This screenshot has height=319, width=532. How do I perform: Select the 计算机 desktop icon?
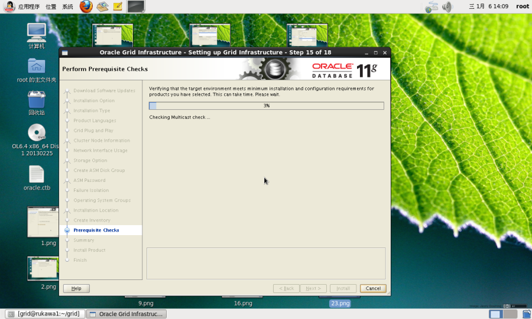[37, 36]
